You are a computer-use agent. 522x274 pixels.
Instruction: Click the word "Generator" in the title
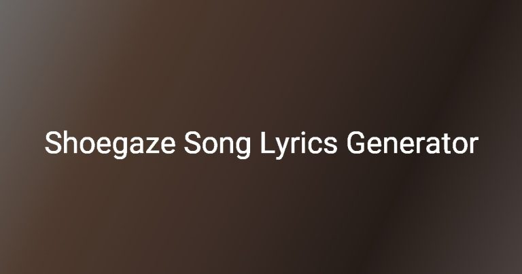(x=413, y=143)
